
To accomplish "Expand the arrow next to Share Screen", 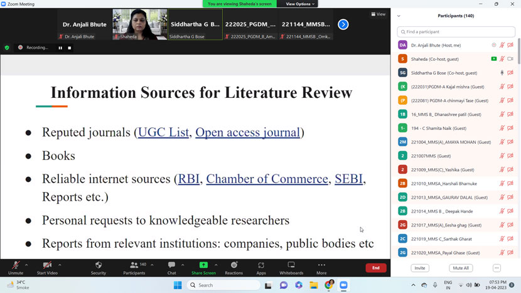I will tap(216, 265).
